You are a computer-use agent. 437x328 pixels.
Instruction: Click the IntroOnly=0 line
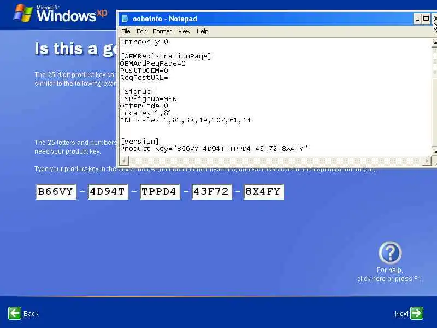pyautogui.click(x=144, y=42)
